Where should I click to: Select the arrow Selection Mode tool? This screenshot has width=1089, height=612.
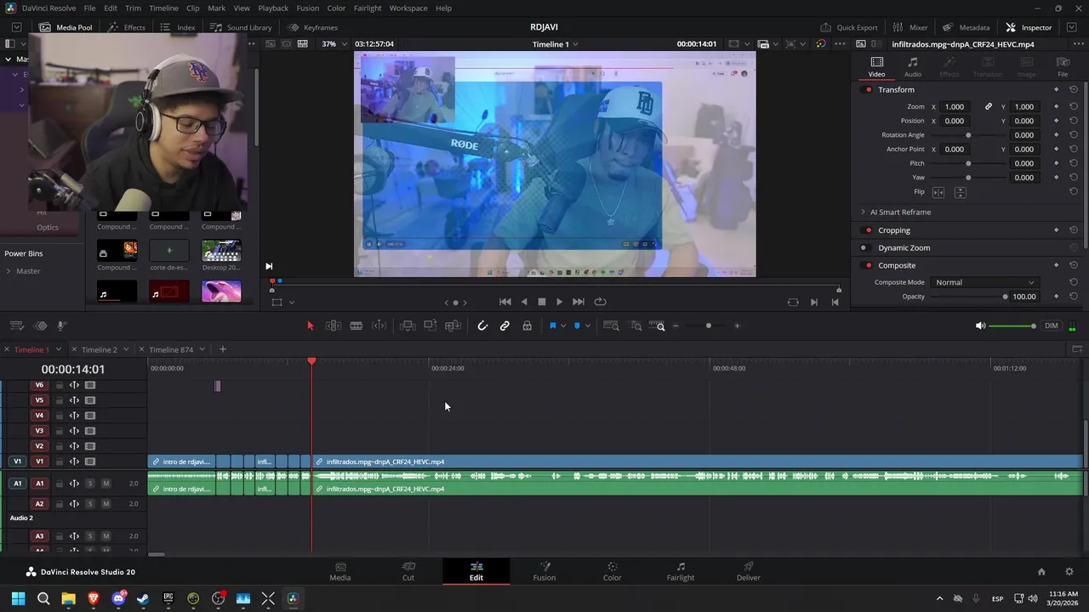click(x=310, y=326)
